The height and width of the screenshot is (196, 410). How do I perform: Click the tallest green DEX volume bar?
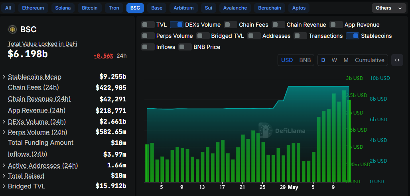[344, 135]
